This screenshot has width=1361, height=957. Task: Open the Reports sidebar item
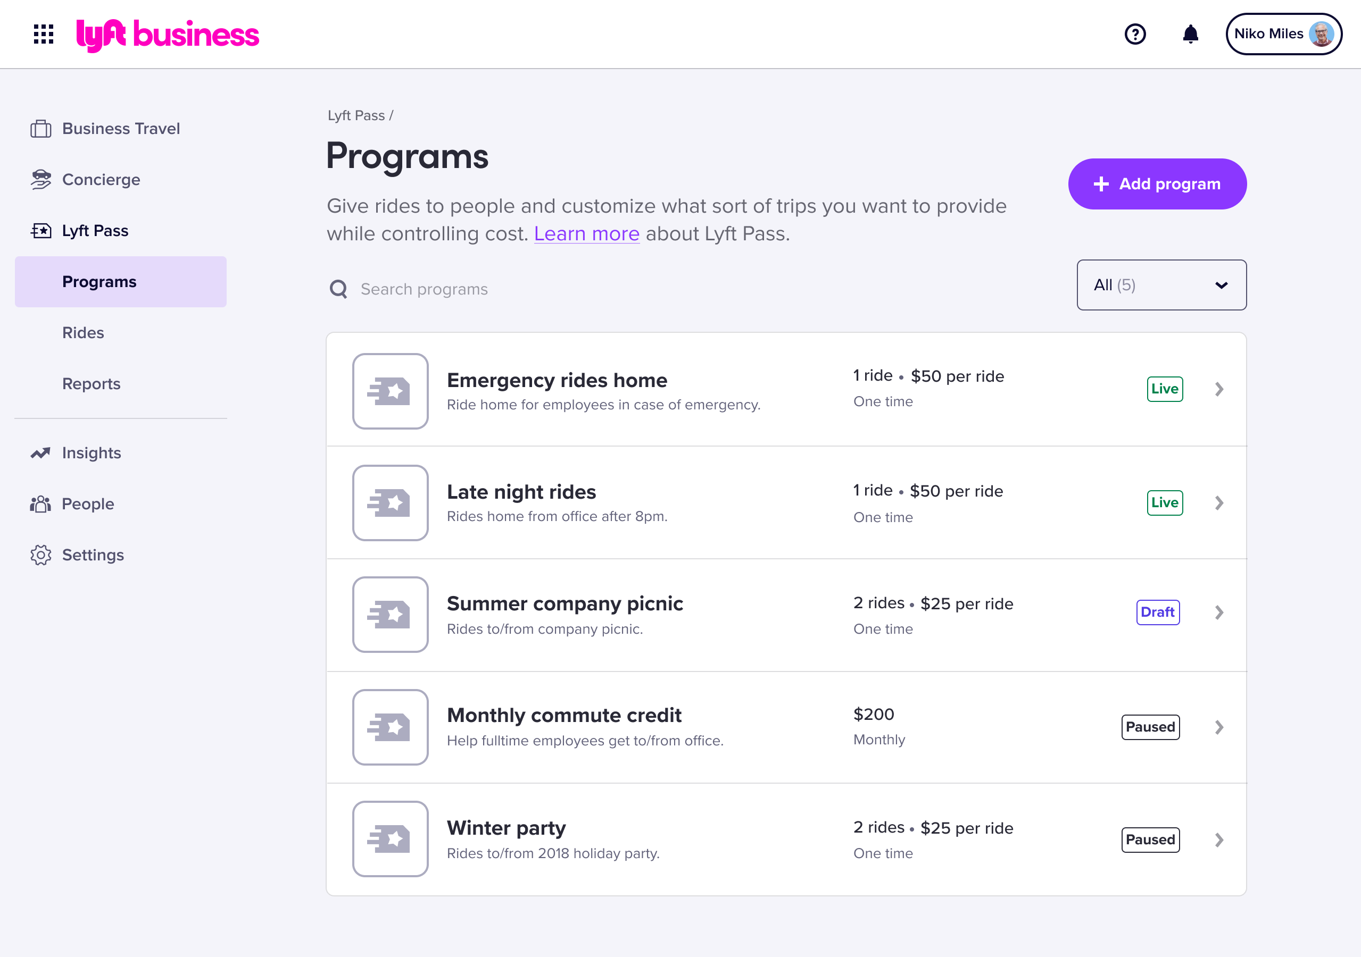(x=92, y=384)
